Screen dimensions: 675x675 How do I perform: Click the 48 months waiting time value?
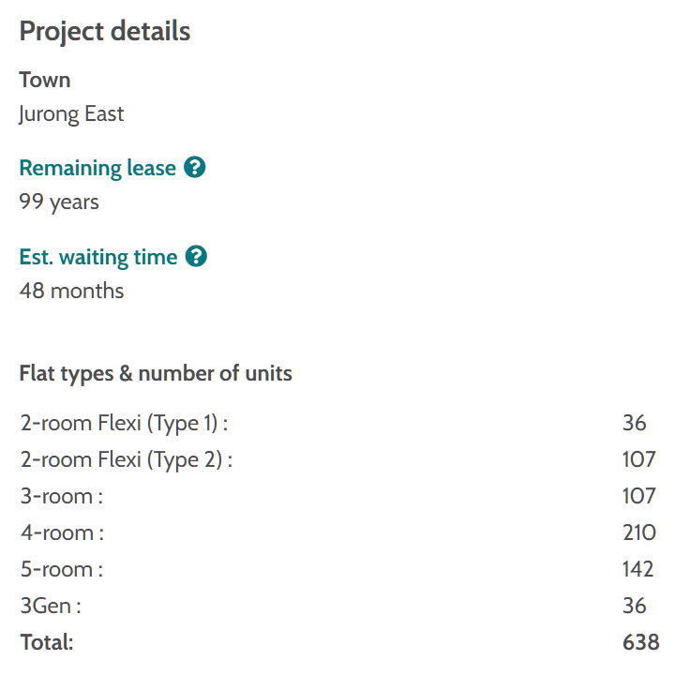click(x=71, y=291)
